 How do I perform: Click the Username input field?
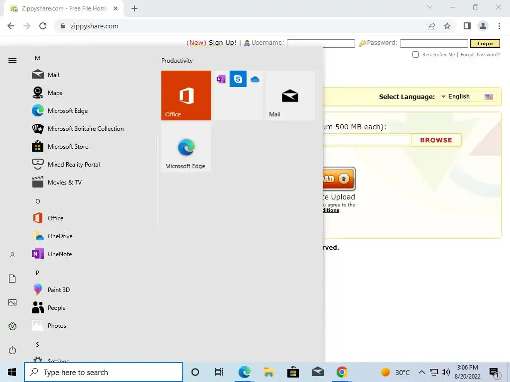point(321,44)
